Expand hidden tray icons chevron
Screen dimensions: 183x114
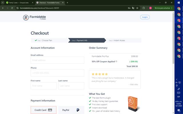[177, 79]
